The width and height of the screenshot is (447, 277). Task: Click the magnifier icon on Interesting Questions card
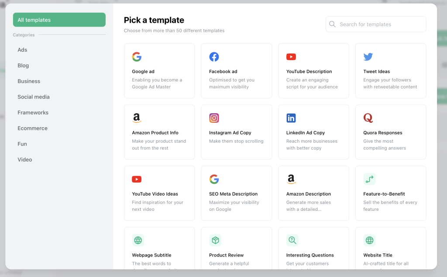292,240
